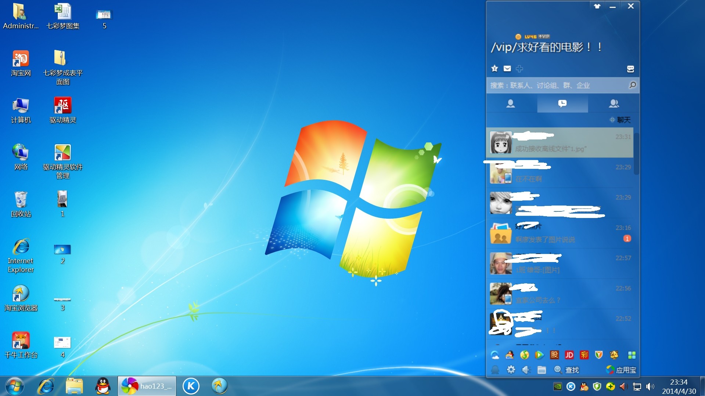Open the Weiyun cloud app icon
The image size is (705, 396).
495,355
